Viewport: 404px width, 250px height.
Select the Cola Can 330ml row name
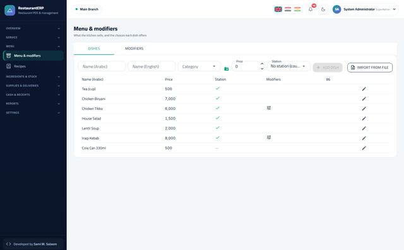[x=94, y=148]
